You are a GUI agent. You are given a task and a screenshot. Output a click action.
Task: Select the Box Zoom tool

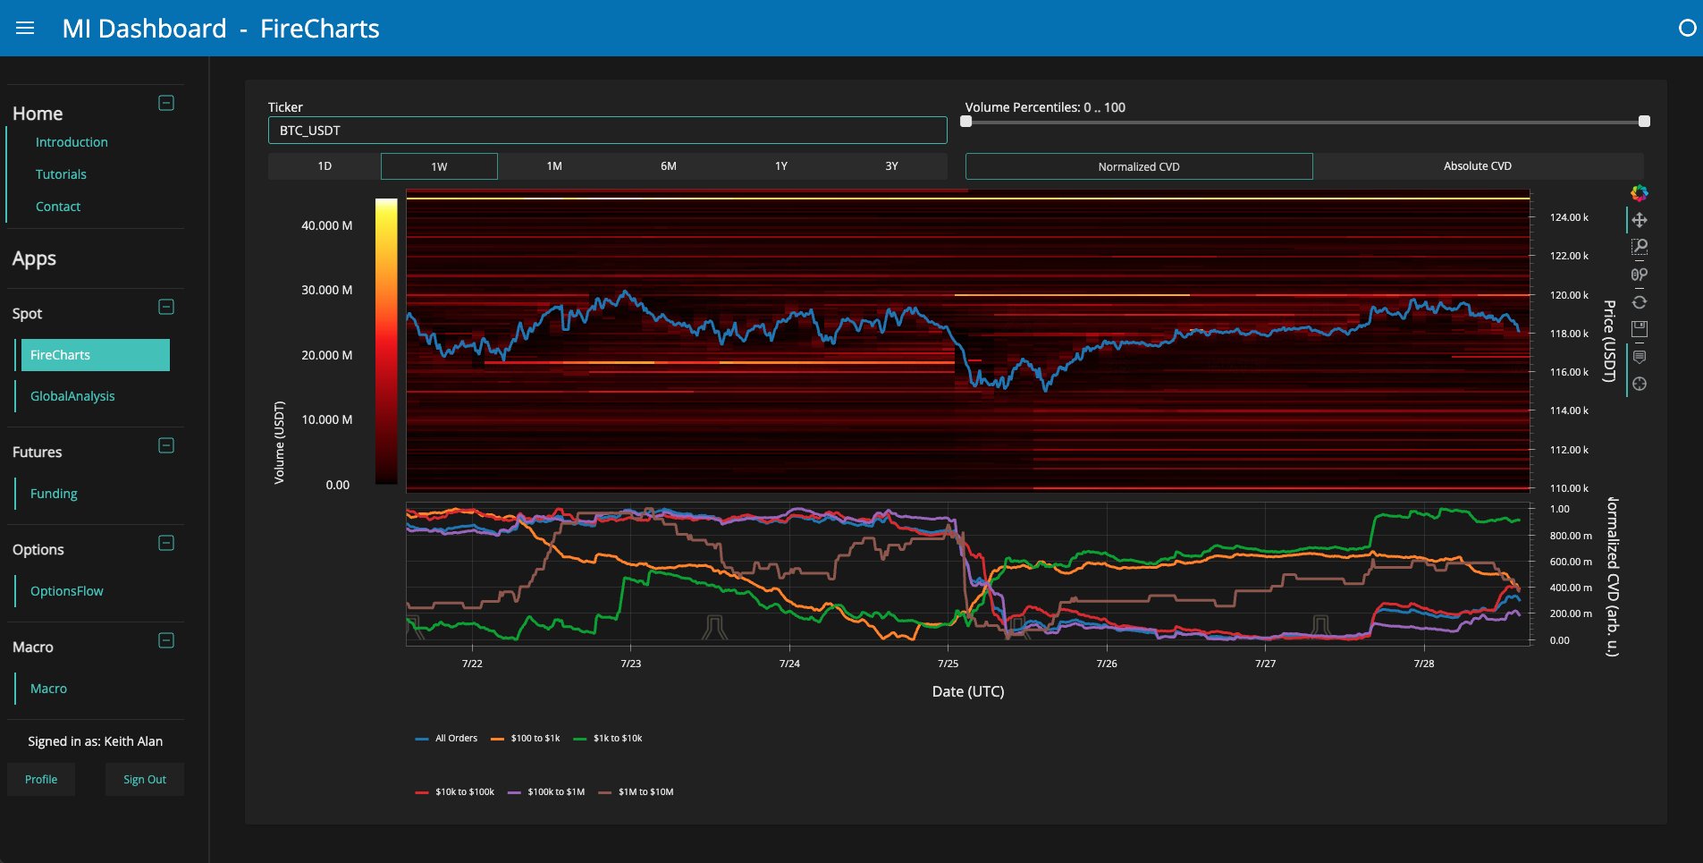pyautogui.click(x=1639, y=248)
